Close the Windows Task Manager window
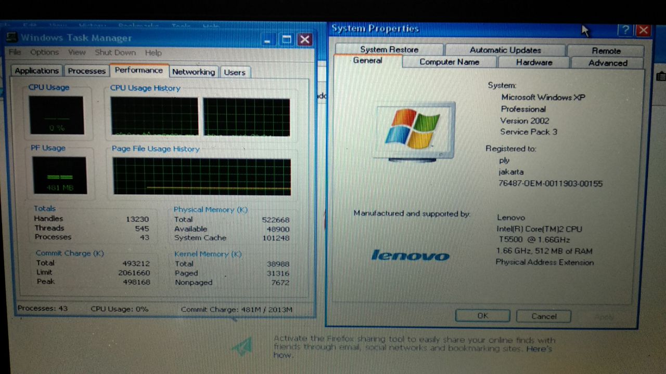Screen dimensions: 666x374 coord(305,39)
